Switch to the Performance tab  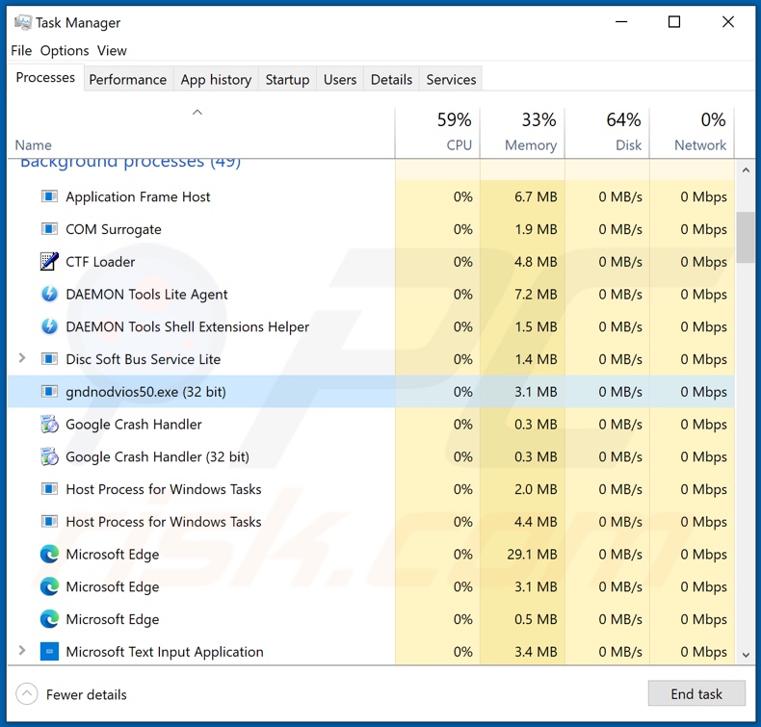pyautogui.click(x=128, y=80)
